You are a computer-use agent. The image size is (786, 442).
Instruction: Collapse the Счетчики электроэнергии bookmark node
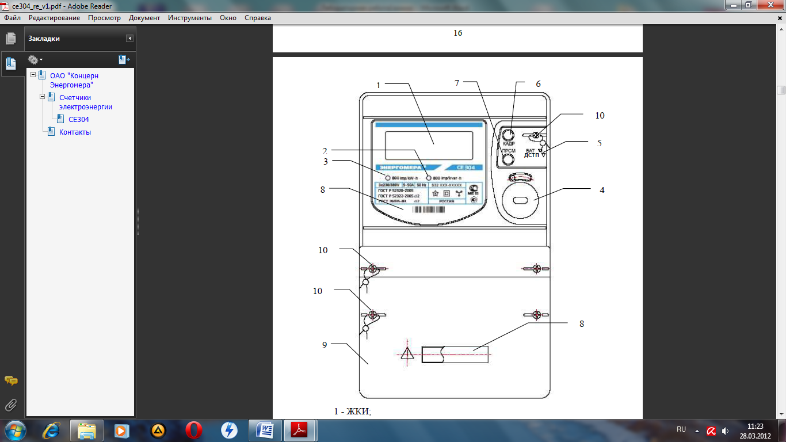pos(43,97)
